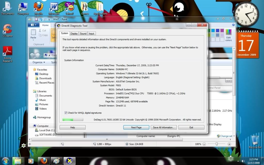Show hidden system tray icons
Image resolution: width=264 pixels, height=165 pixels.
click(x=238, y=161)
